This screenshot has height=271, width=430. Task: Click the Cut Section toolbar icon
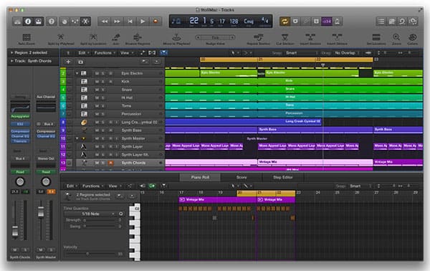[285, 39]
